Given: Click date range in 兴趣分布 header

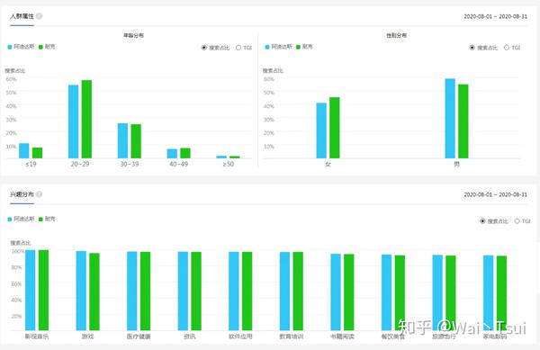Looking at the screenshot, I should pos(495,194).
